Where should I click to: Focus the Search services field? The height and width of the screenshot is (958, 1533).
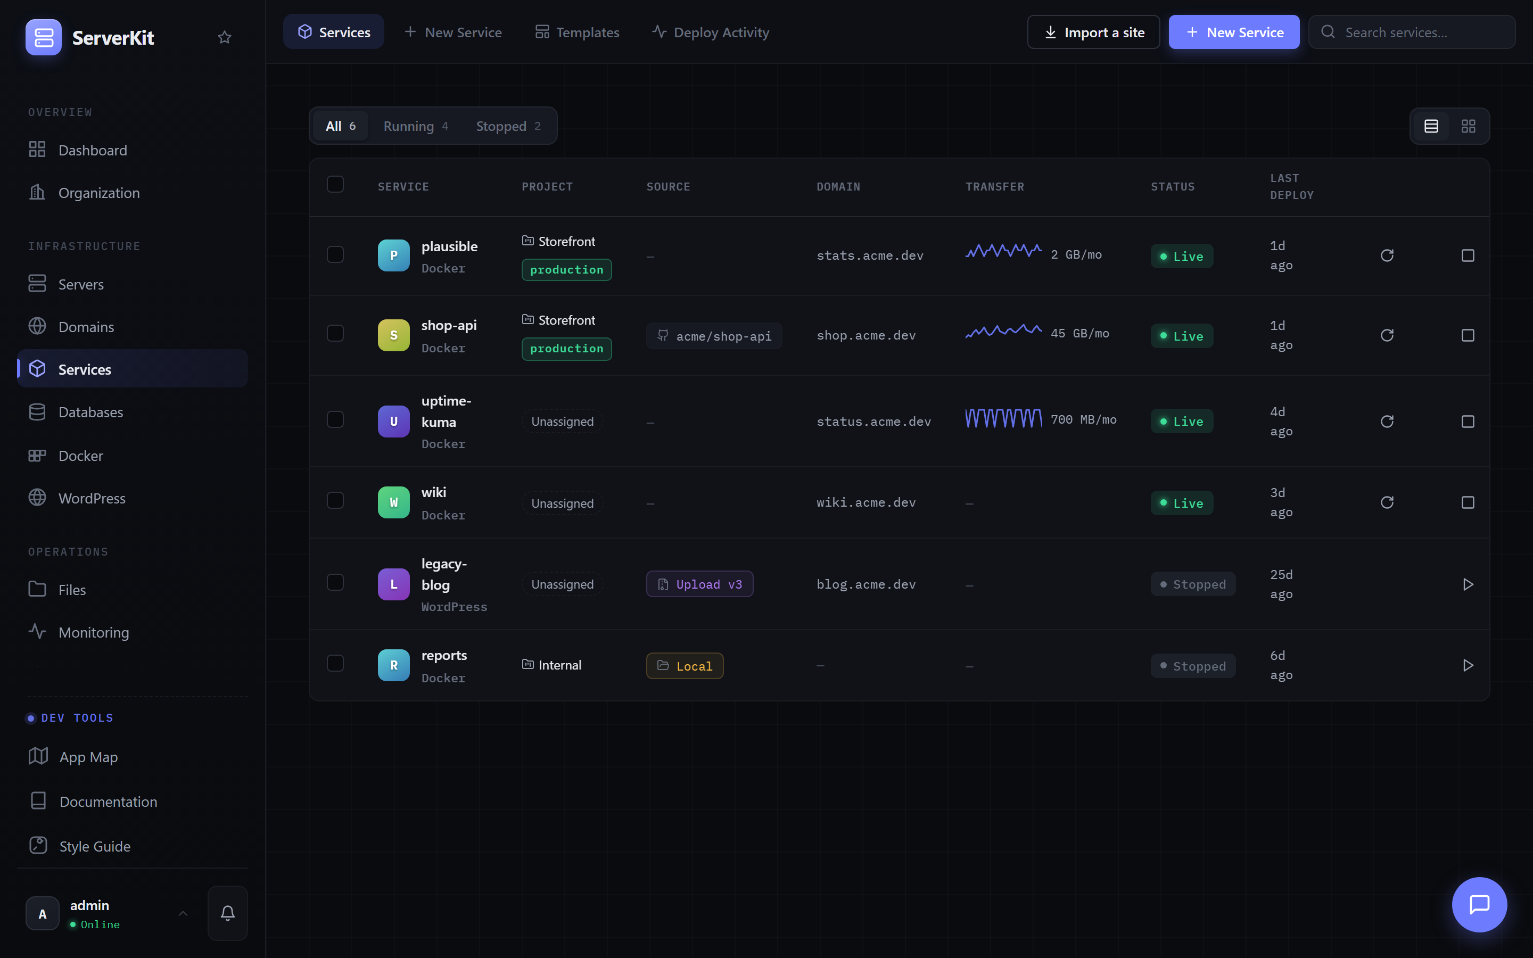click(1412, 32)
